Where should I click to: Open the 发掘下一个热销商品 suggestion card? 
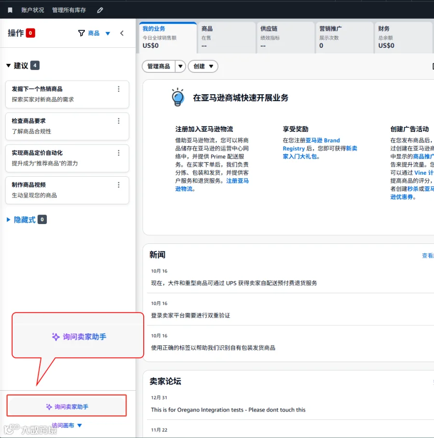coord(67,95)
